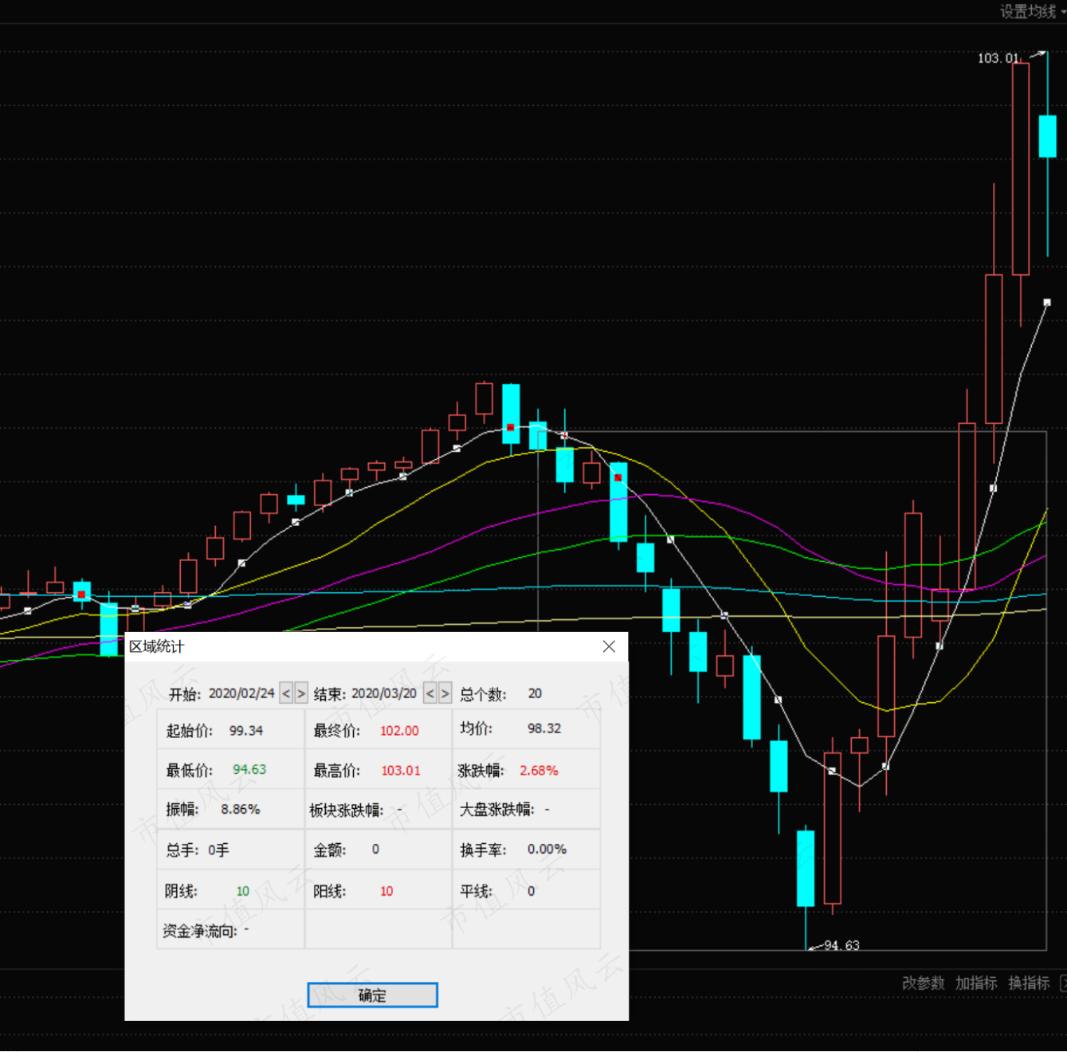The height and width of the screenshot is (1052, 1067).
Task: Click the red marker on peak cyan candle
Action: point(511,427)
